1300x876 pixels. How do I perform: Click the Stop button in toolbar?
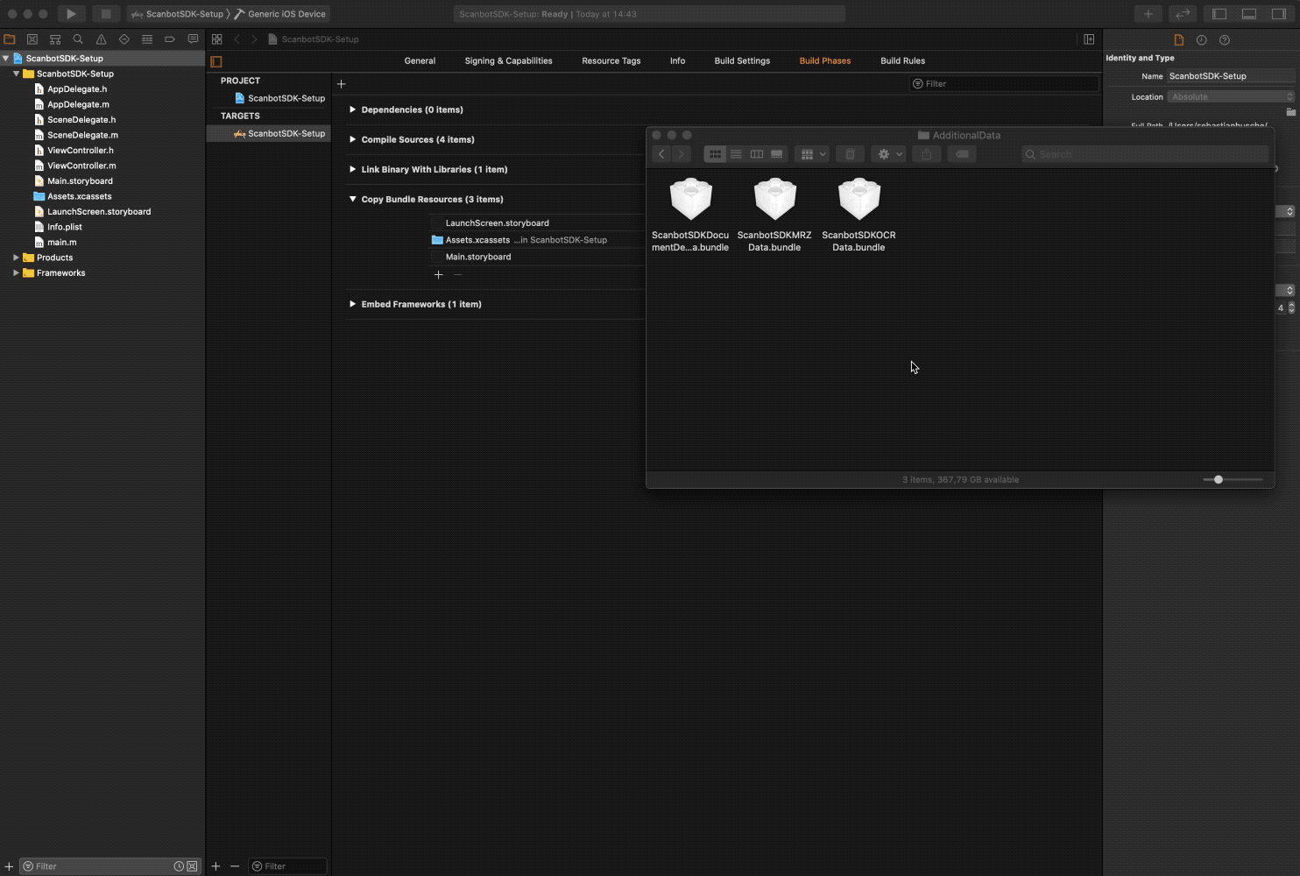[105, 14]
